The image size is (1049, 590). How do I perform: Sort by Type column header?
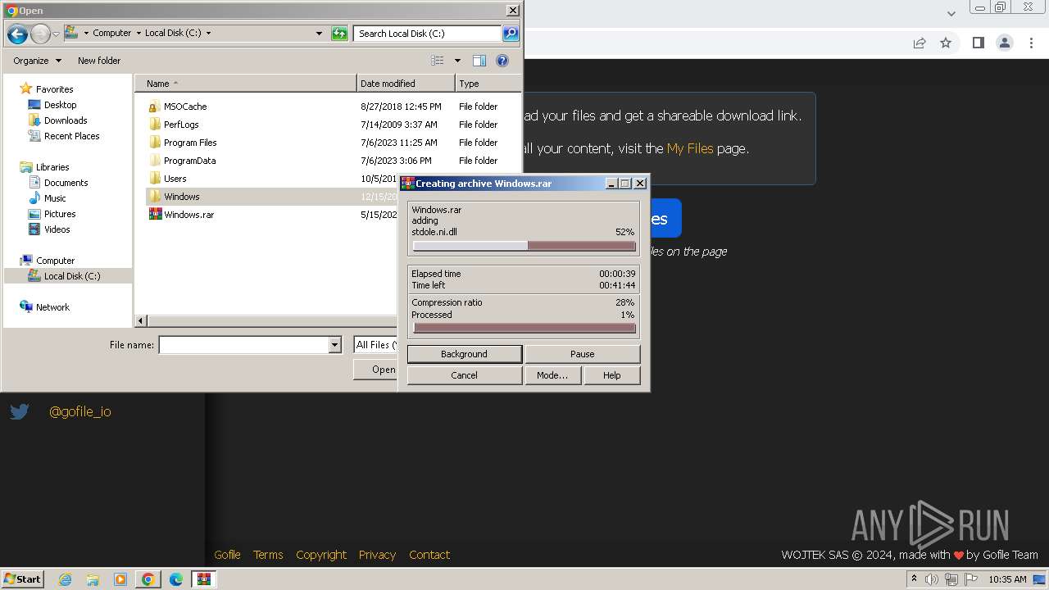[x=488, y=84]
